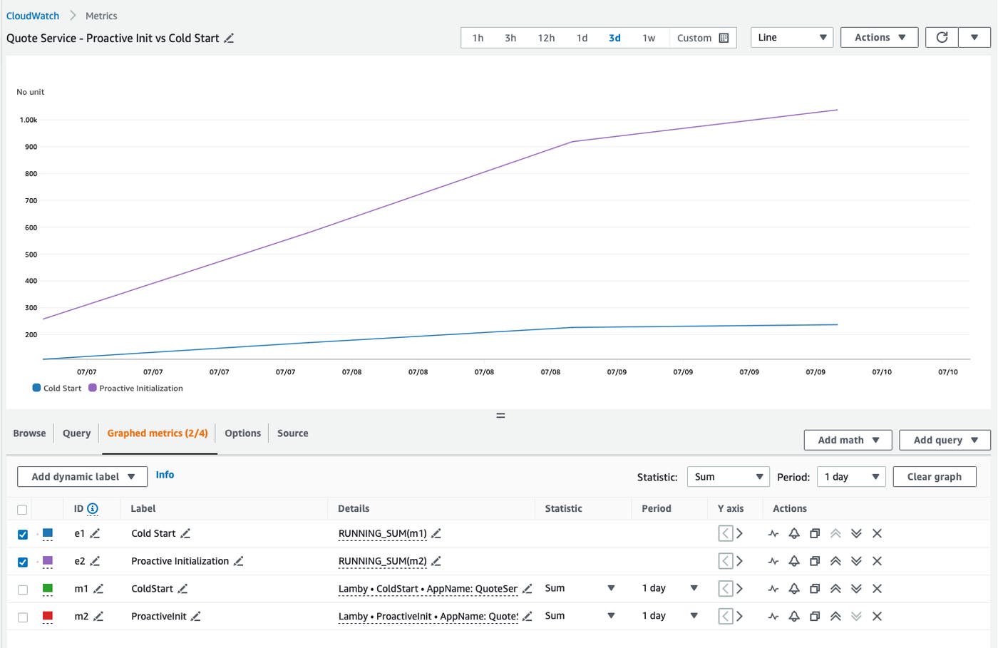Move the m2 ProactiveInit metric up
998x648 pixels.
[835, 616]
